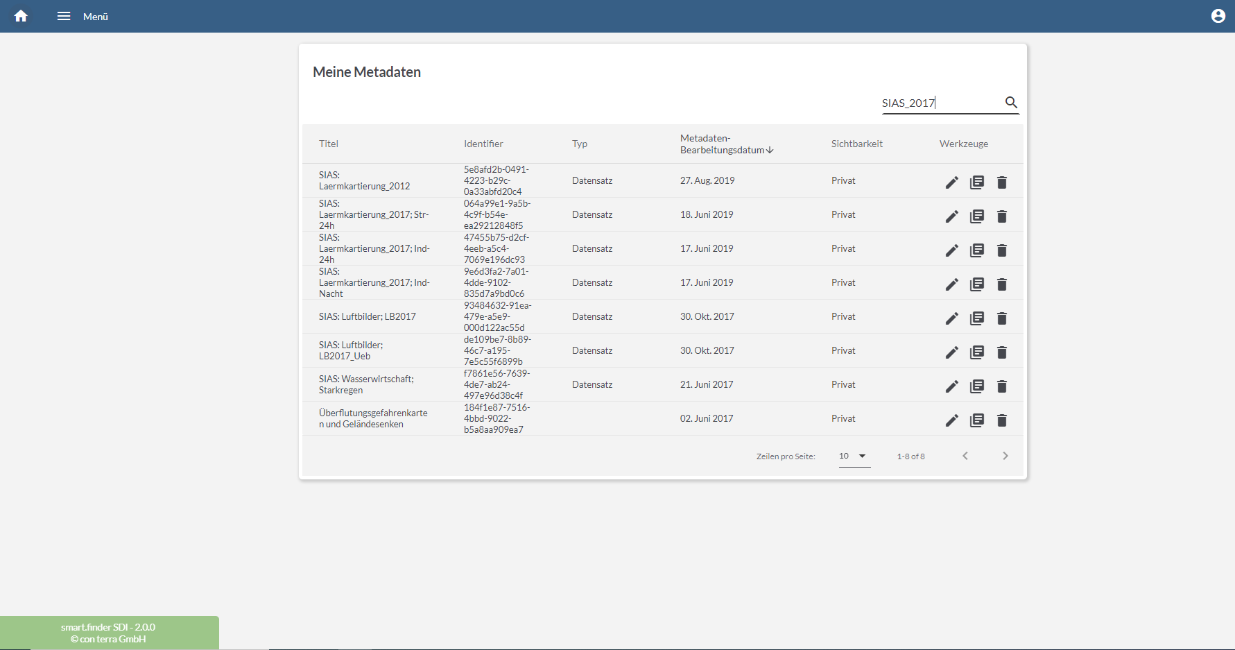The width and height of the screenshot is (1235, 650).
Task: Click identifier '93484632-91ea-479e-a5e9-000d122ac55d'
Action: coord(498,316)
